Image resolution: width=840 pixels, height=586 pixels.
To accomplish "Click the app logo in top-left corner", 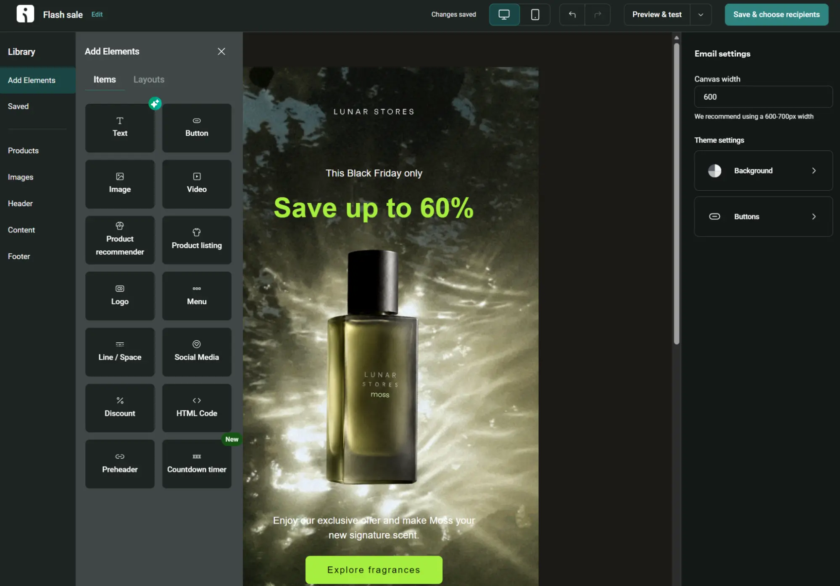I will (25, 14).
